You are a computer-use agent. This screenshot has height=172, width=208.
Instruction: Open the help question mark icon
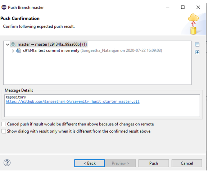(7, 163)
